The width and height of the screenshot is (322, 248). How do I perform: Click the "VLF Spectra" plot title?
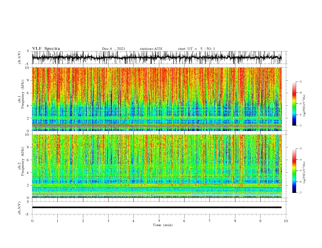pos(46,49)
